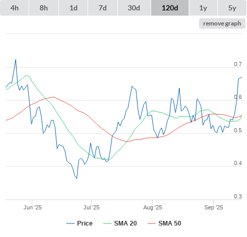Select the 5y time range

pyautogui.click(x=232, y=8)
